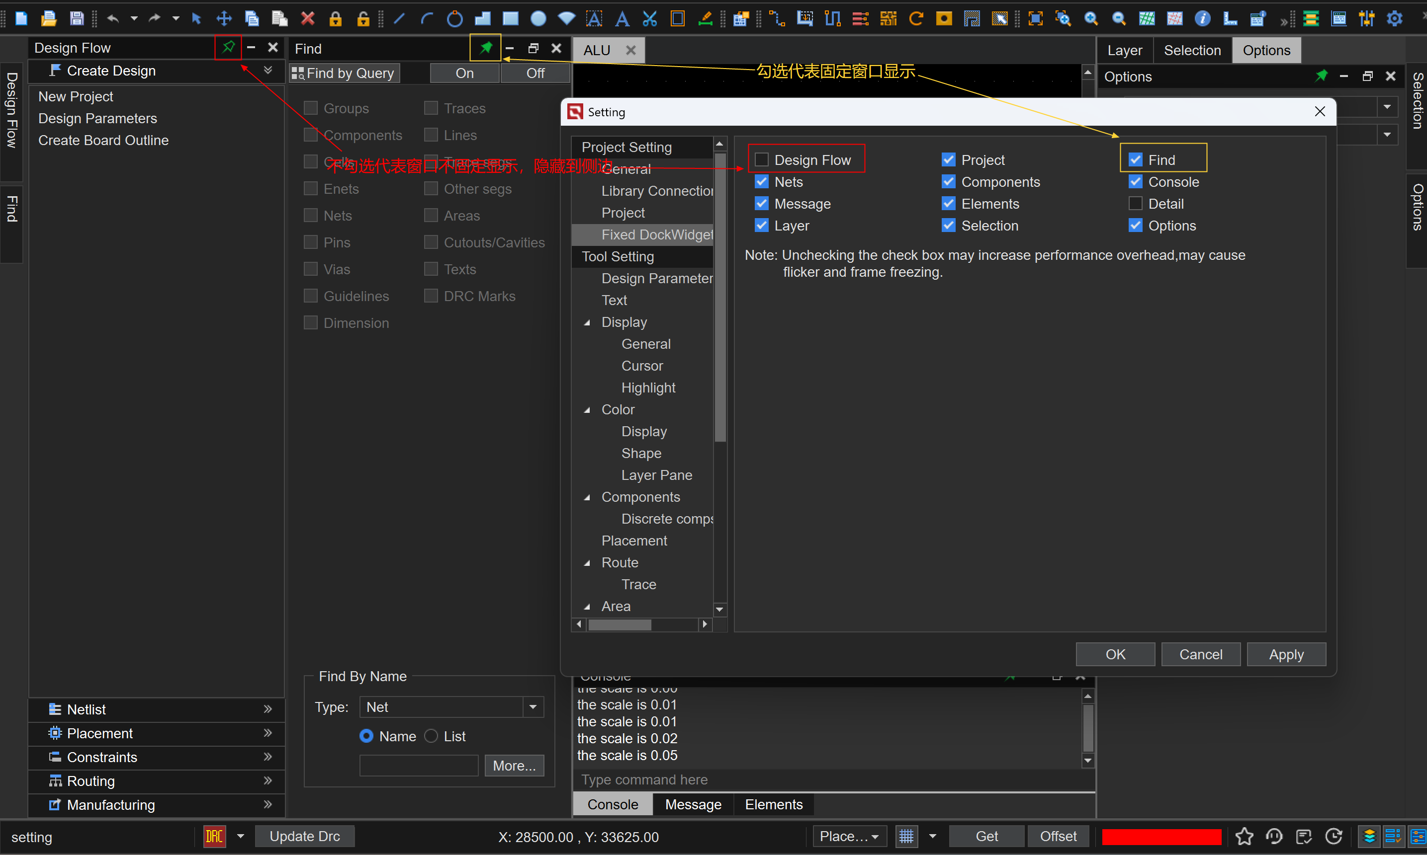Click the Zoom Fit icon
This screenshot has height=855, width=1427.
click(1036, 18)
